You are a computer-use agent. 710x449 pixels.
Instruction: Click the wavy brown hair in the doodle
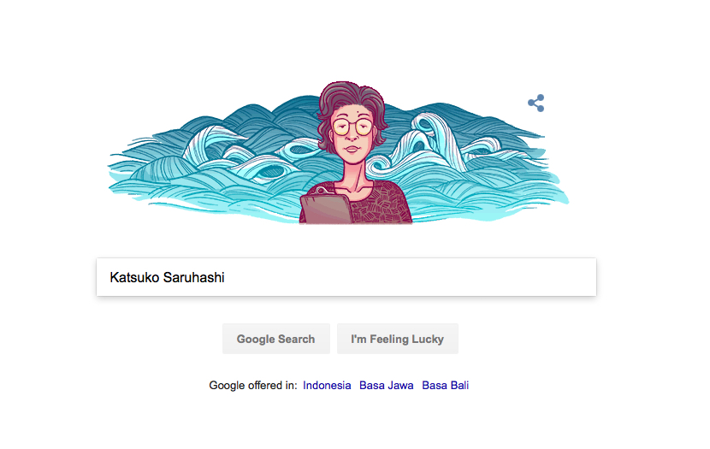click(x=351, y=102)
